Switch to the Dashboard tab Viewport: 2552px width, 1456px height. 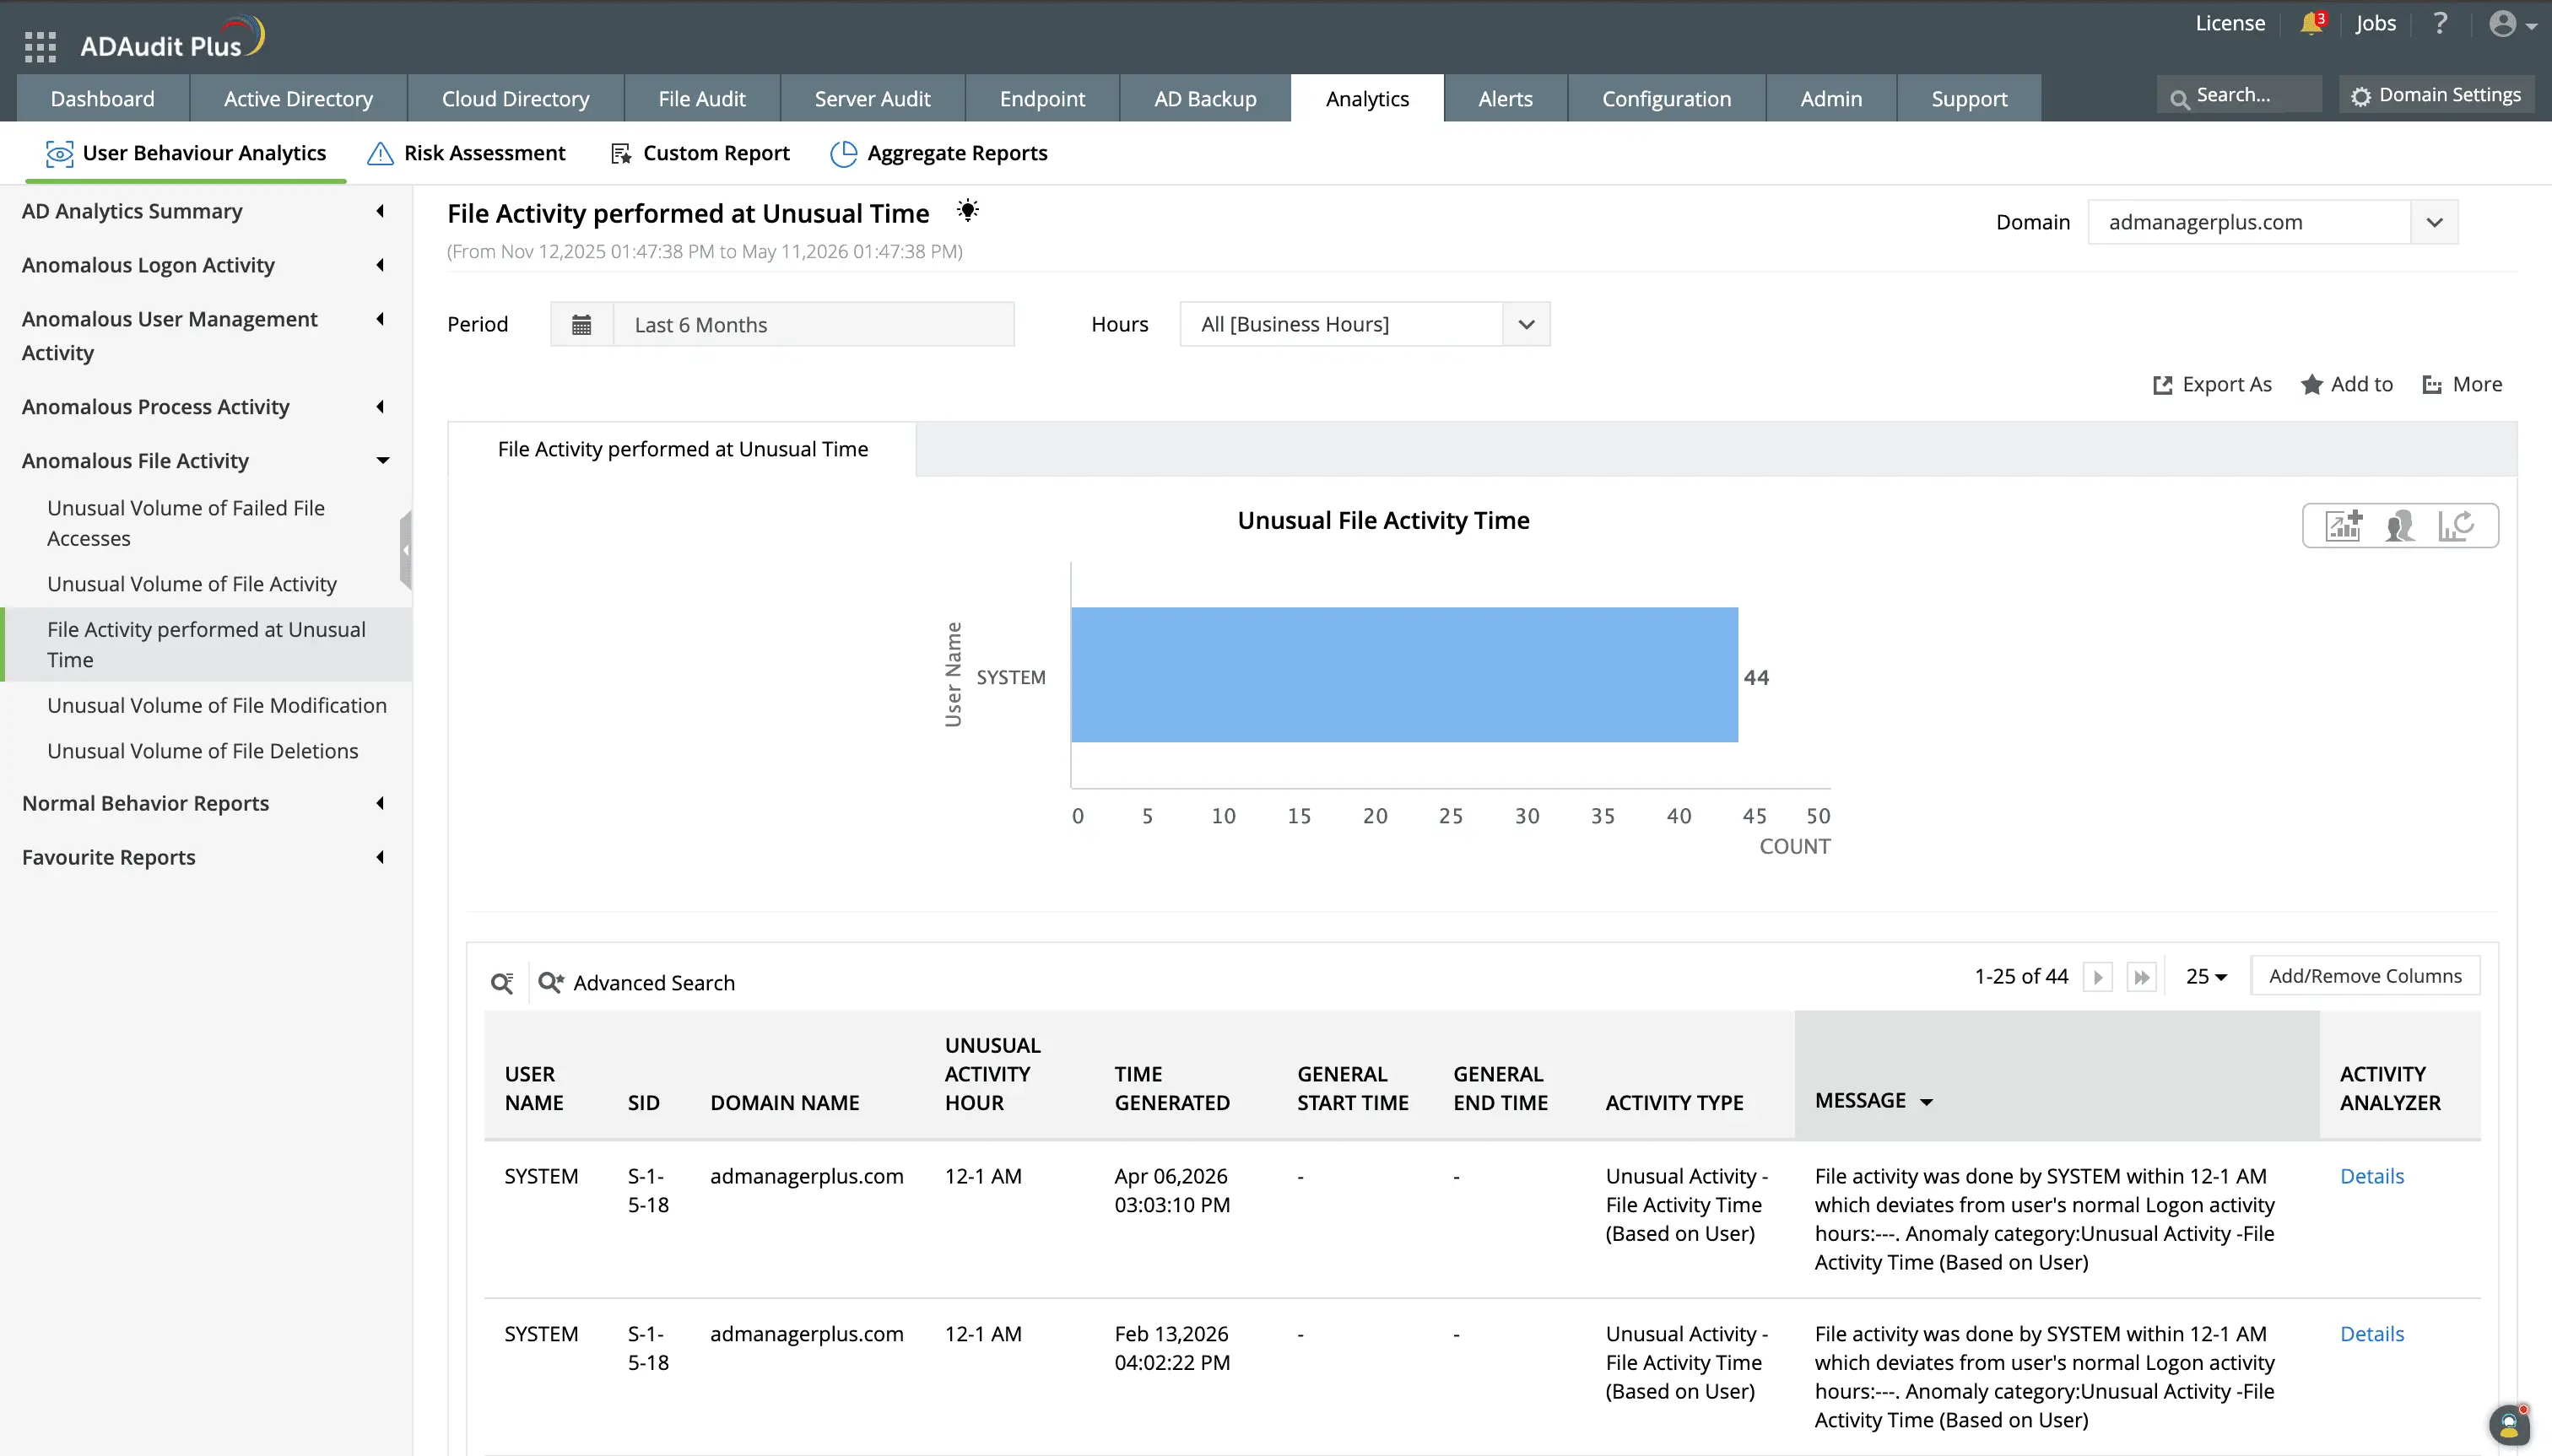(x=103, y=98)
